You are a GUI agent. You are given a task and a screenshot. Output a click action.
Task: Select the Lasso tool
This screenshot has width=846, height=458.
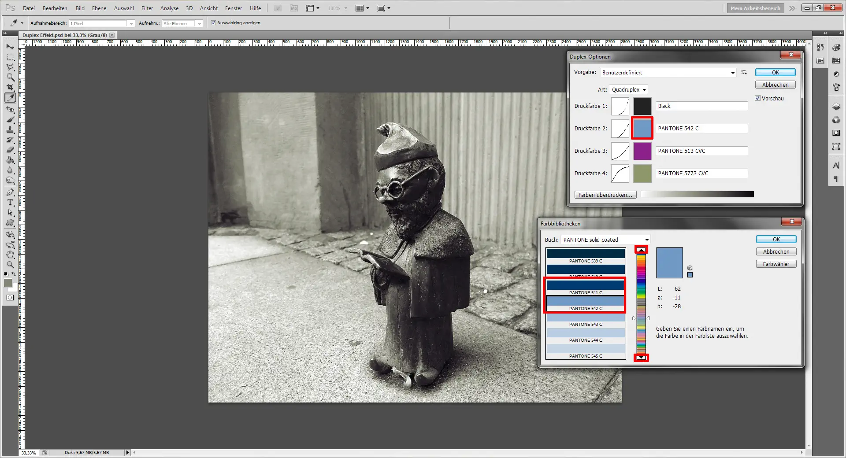click(10, 67)
